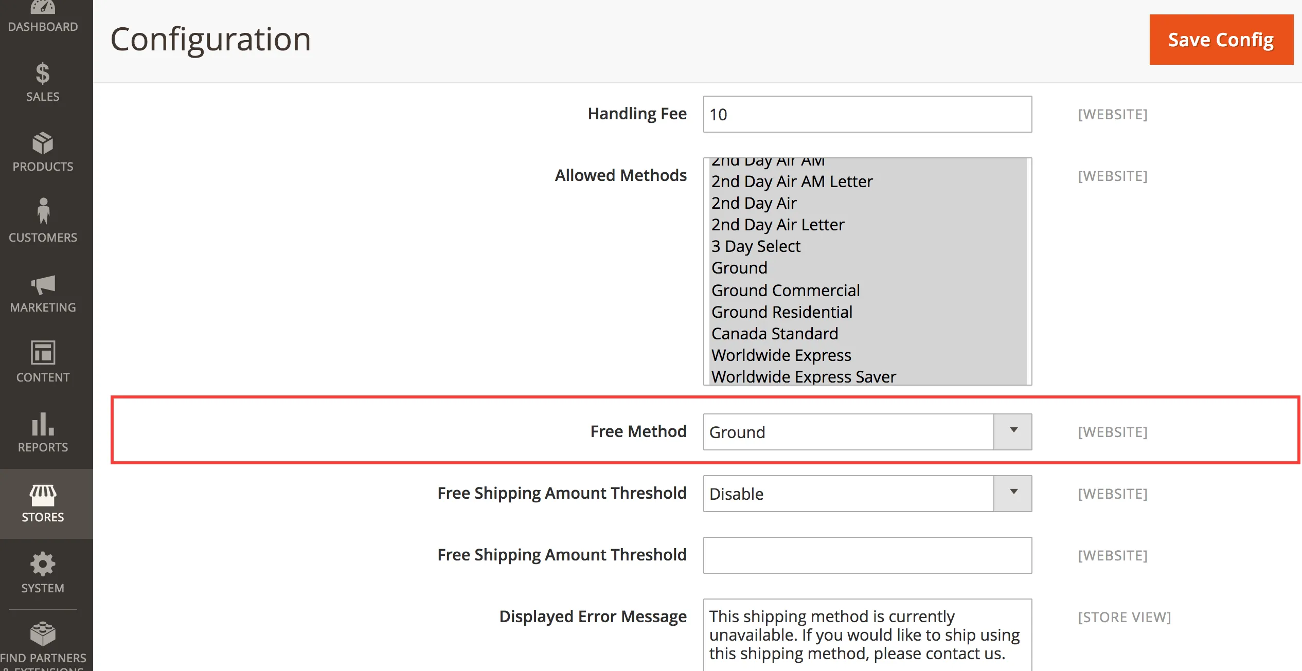Select Ground Commercial in Allowed Methods
The height and width of the screenshot is (671, 1302).
pyautogui.click(x=785, y=291)
